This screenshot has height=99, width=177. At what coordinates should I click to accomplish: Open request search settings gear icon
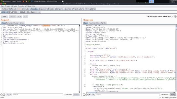point(4,95)
